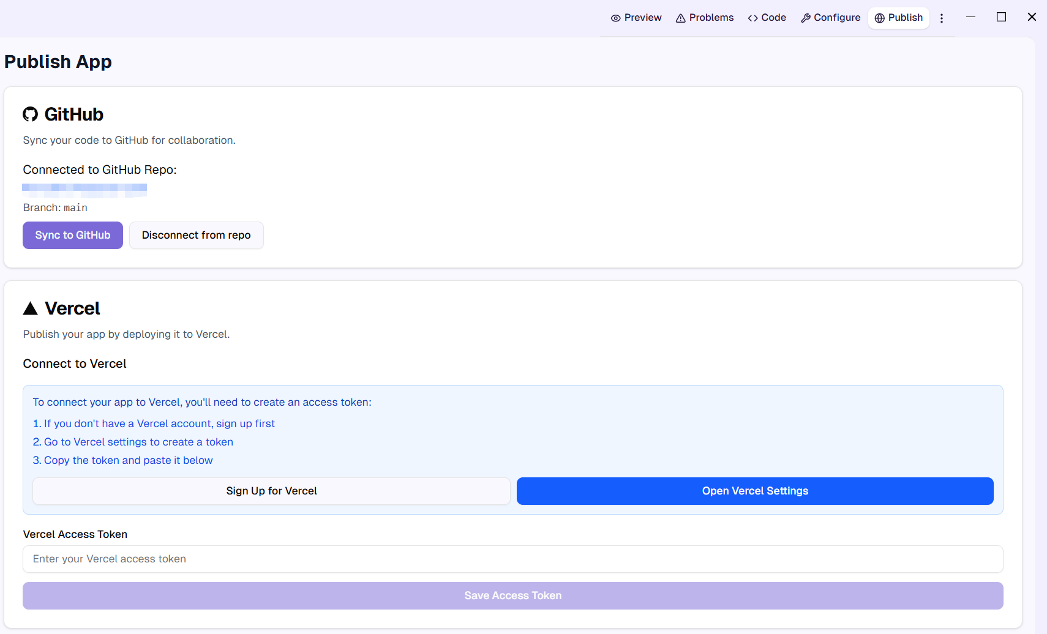Viewport: 1047px width, 634px height.
Task: Click the globe icon on Publish
Action: (x=879, y=18)
